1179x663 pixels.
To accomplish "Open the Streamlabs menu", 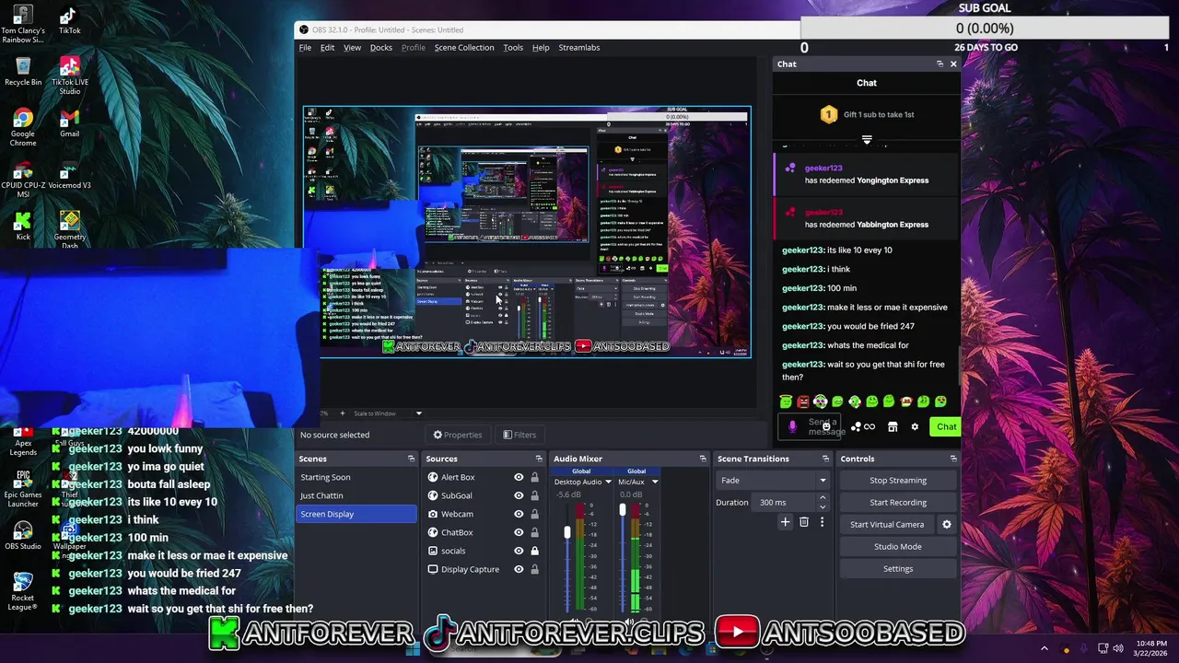I will (579, 47).
